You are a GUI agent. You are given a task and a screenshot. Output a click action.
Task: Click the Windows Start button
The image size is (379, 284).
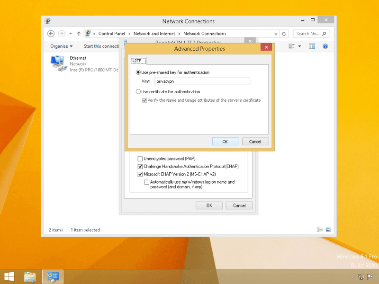[x=9, y=276]
